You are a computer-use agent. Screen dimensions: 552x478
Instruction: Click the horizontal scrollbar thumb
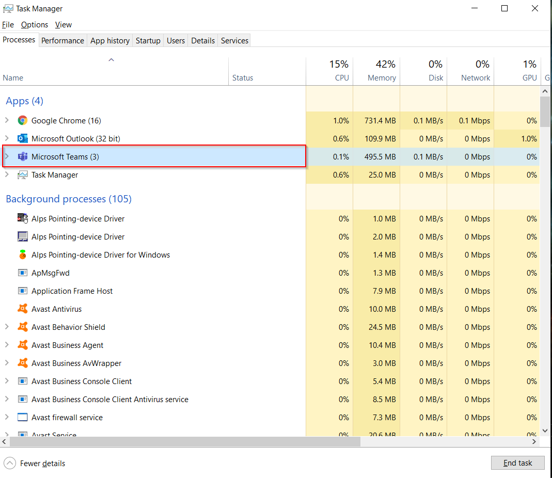(x=185, y=441)
